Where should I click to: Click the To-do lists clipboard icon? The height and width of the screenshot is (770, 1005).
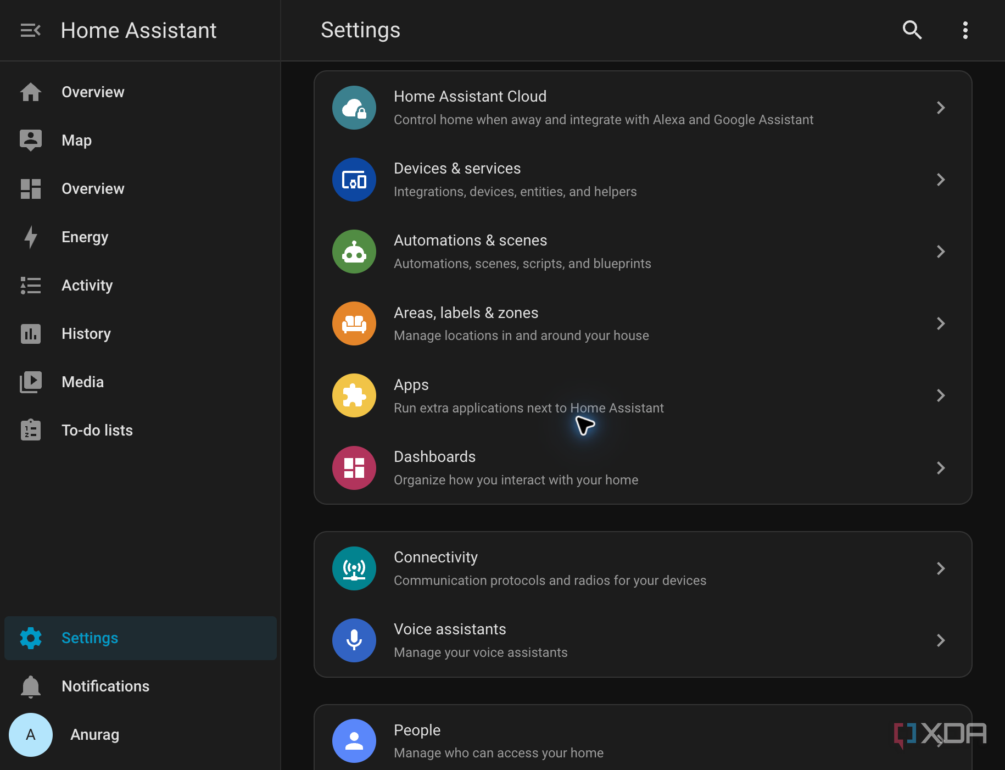coord(31,430)
